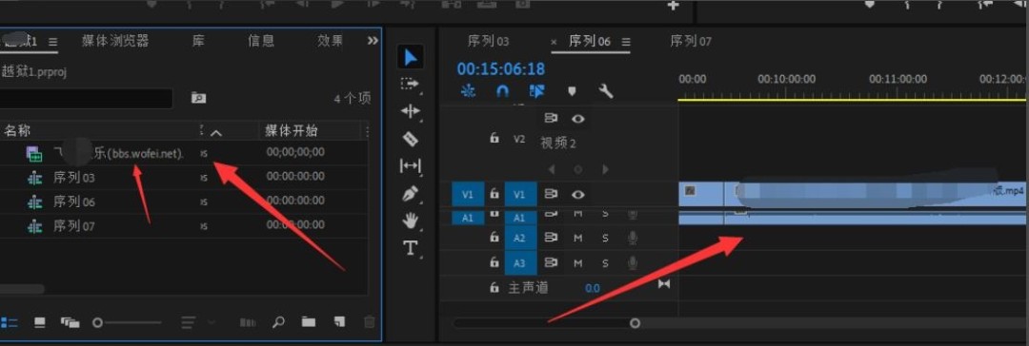Image resolution: width=1029 pixels, height=346 pixels.
Task: Add a marker in timeline header
Action: (x=572, y=92)
